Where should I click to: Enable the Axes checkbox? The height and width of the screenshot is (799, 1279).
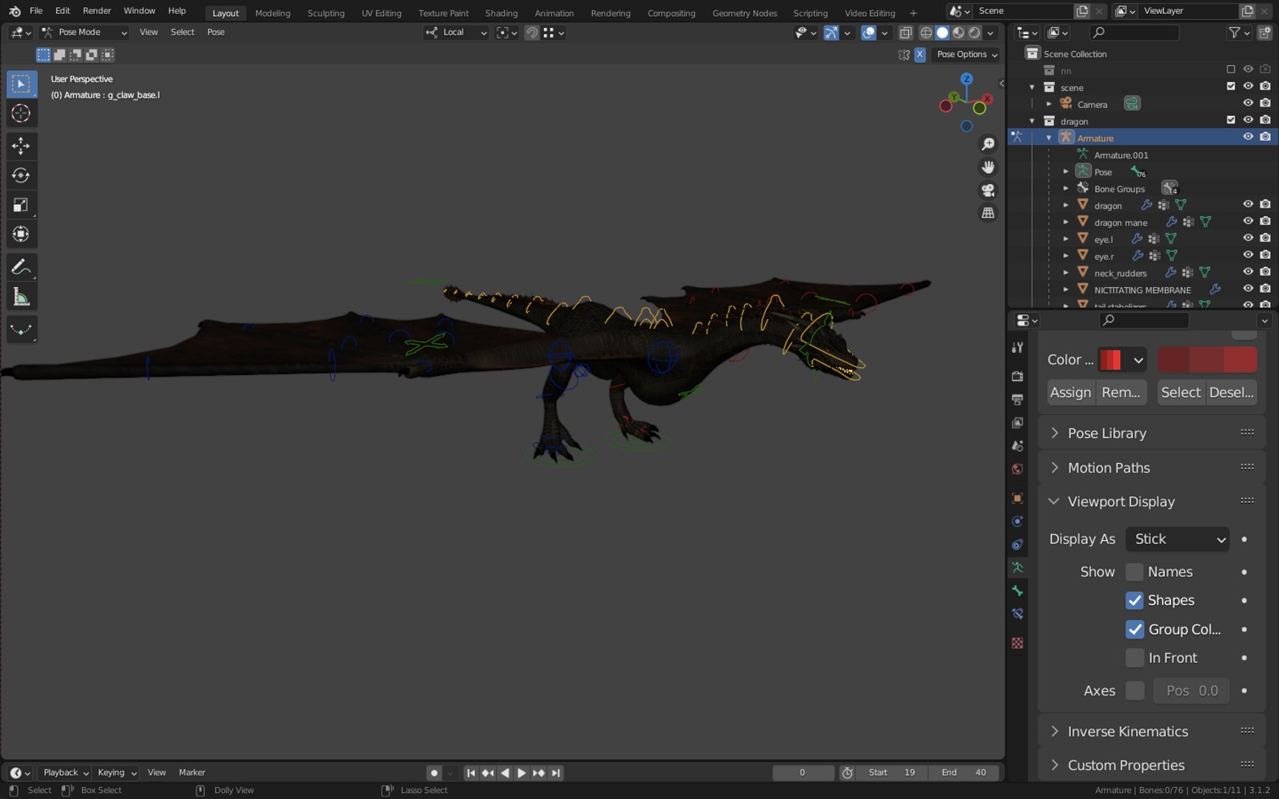click(1135, 690)
